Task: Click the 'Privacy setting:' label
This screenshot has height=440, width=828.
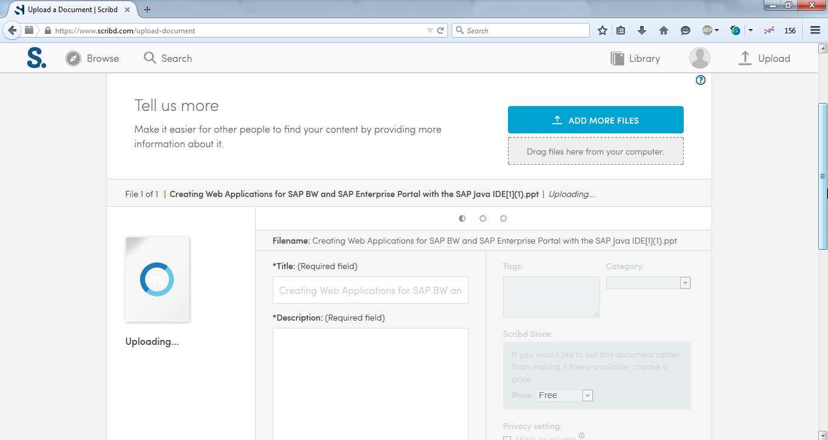Action: [532, 426]
